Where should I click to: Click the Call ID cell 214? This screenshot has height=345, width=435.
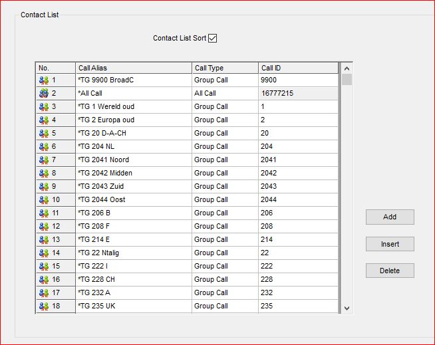(x=298, y=240)
